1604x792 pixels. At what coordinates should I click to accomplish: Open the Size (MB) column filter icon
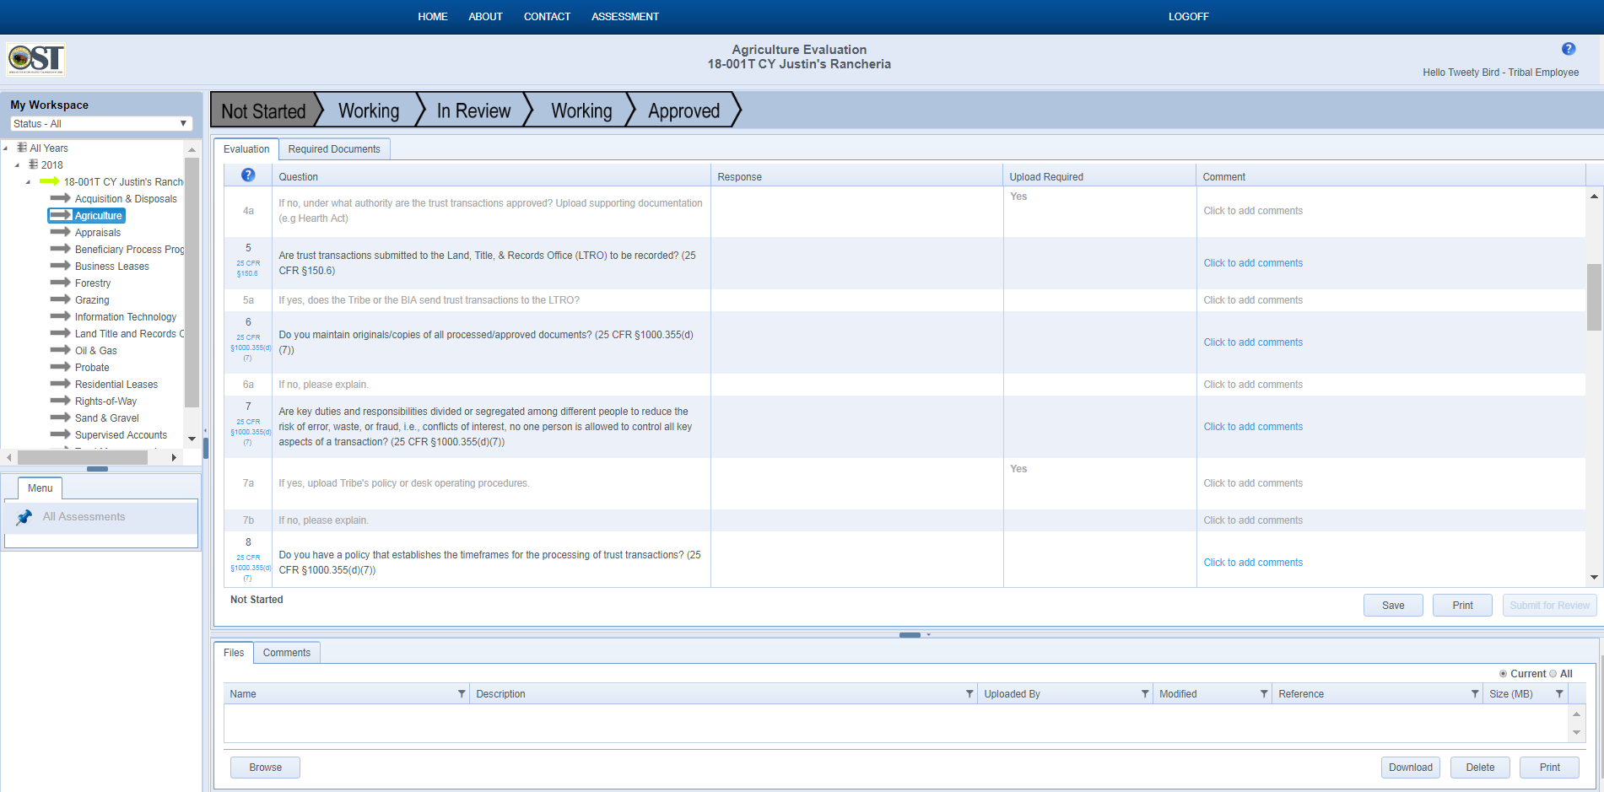[1559, 694]
